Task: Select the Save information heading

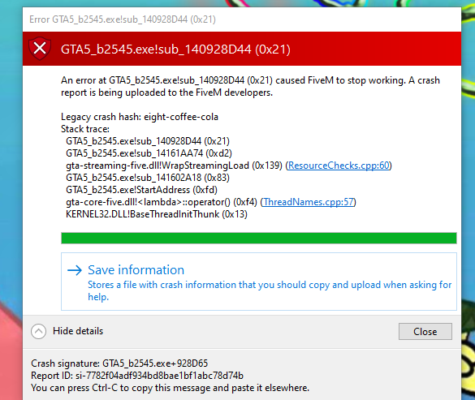Action: point(136,270)
